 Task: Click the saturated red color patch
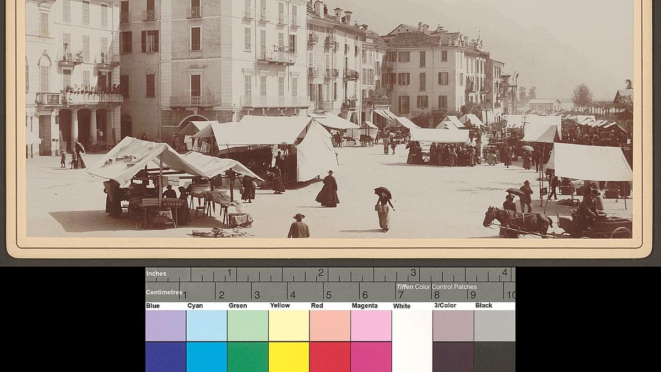click(x=330, y=357)
